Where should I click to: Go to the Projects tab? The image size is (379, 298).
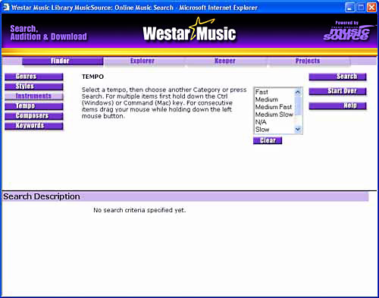pos(308,61)
